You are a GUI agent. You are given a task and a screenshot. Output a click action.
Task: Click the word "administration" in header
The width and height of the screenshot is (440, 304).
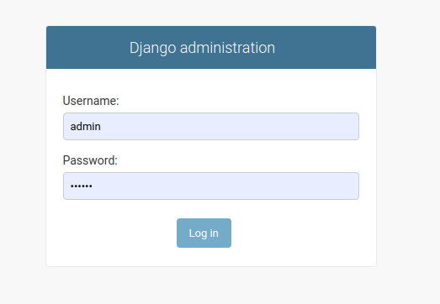tap(227, 48)
